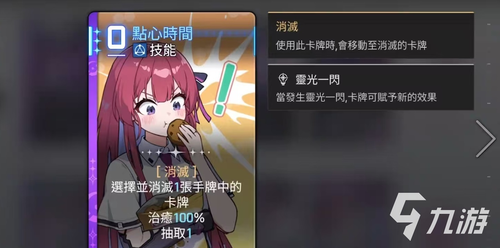Click the 使用此卡牌時,會移動至消滅的卡牌 description text
Viewport: 500px width, 248px height.
(351, 45)
